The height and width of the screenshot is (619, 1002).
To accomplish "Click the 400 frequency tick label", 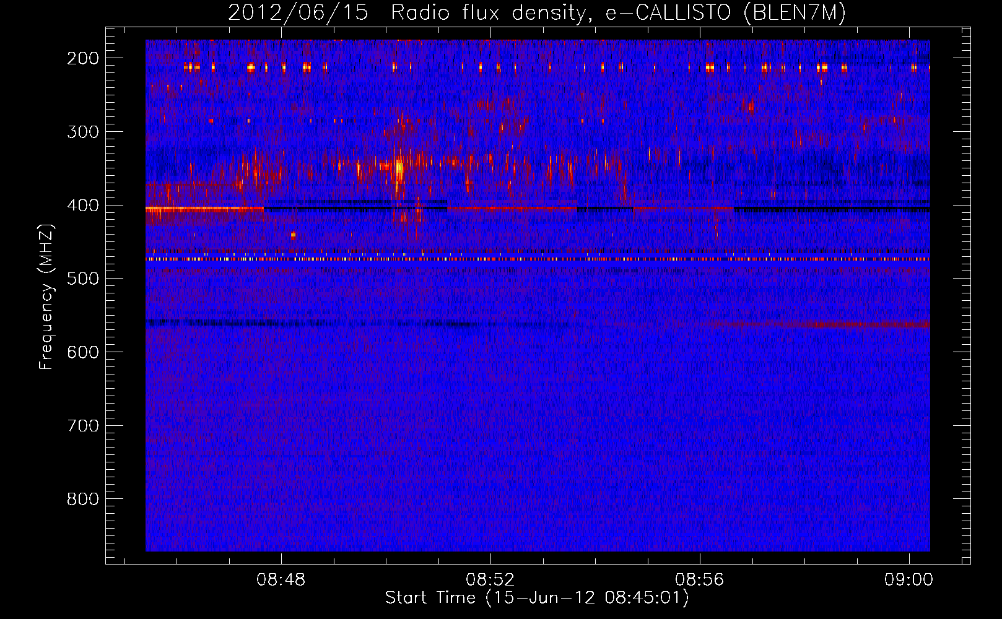I will coord(82,205).
